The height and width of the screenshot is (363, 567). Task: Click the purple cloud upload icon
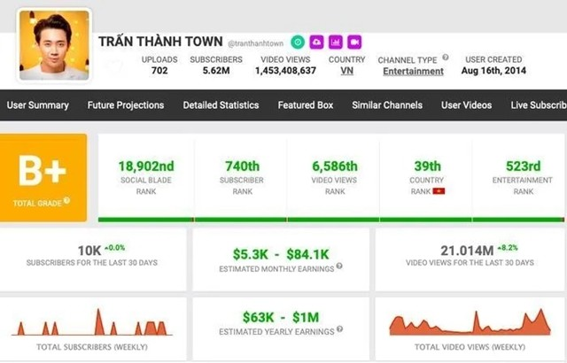[x=316, y=42]
